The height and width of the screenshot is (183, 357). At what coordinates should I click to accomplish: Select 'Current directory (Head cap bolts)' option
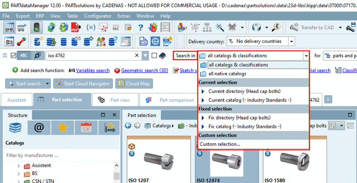tap(253, 91)
